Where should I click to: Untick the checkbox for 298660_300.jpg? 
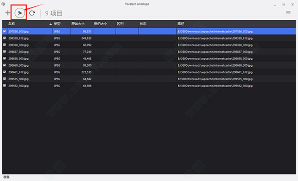4,65
